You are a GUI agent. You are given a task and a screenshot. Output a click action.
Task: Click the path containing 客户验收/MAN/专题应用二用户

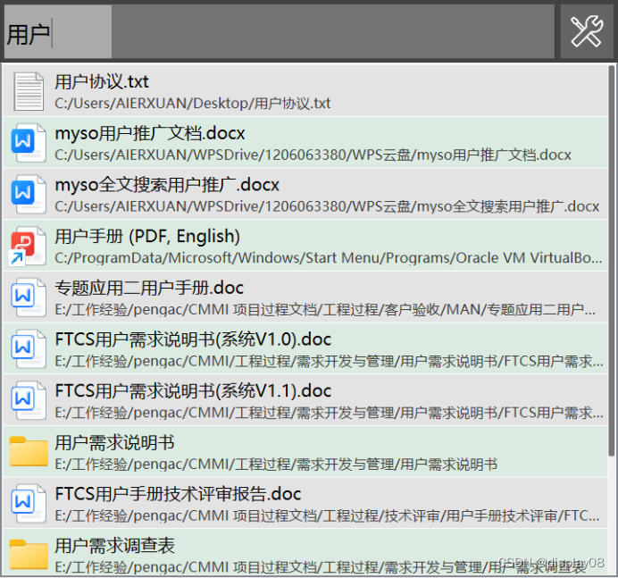(x=325, y=309)
